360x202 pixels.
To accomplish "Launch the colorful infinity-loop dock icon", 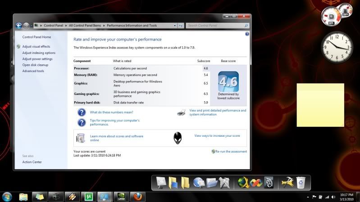I will (256, 183).
